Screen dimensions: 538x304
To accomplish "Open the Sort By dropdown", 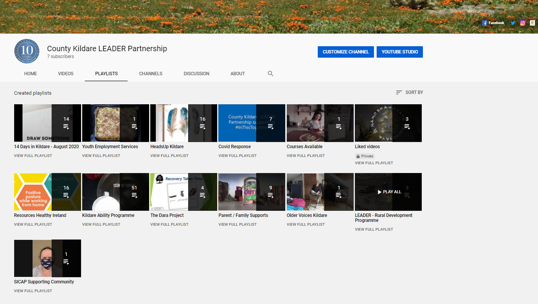I will (410, 92).
